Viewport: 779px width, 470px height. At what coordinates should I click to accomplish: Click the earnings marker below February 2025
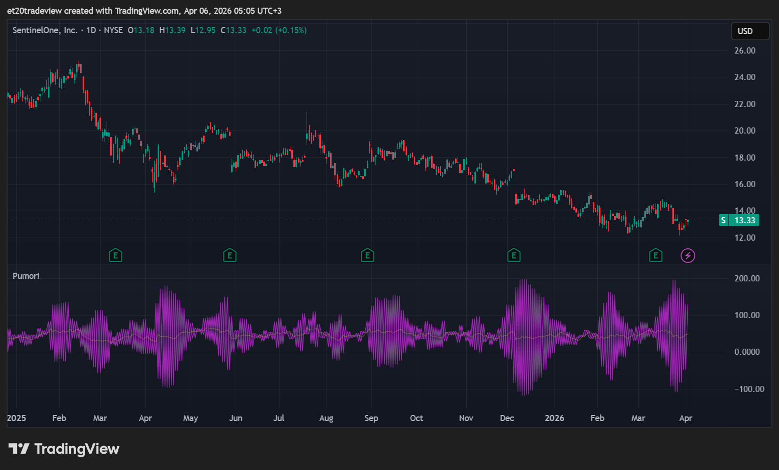coord(115,255)
